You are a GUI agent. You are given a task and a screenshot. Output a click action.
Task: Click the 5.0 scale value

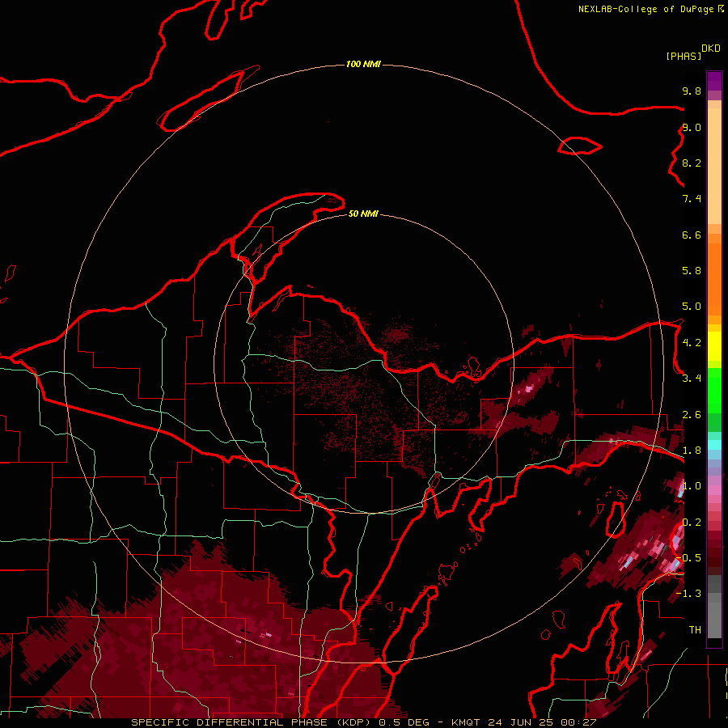pos(692,307)
